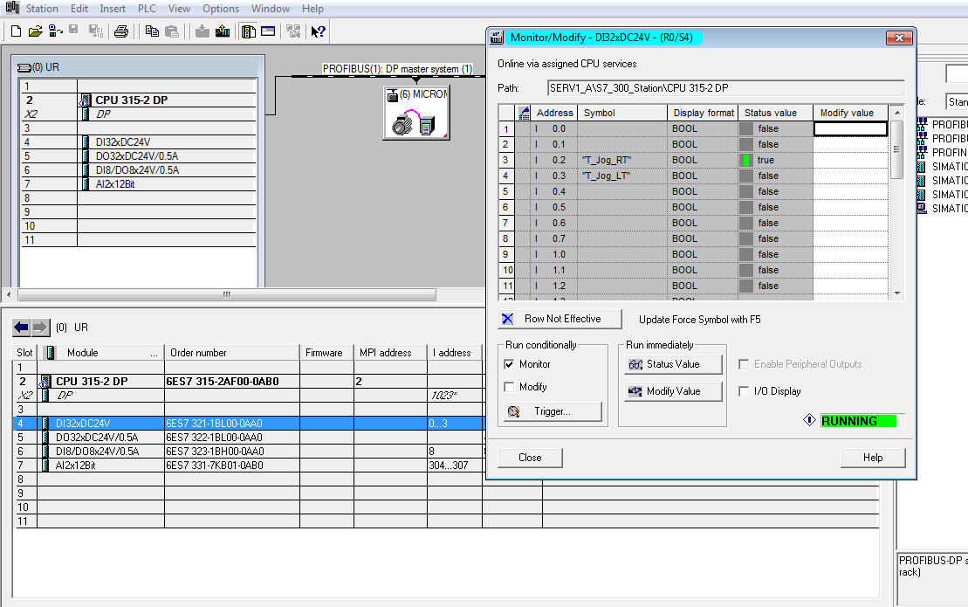Open the Trigger... settings button
Screen dimensions: 968x607
[553, 412]
